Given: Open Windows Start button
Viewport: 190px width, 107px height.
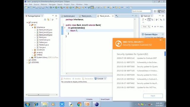Looking at the screenshot, I should (x=28, y=104).
